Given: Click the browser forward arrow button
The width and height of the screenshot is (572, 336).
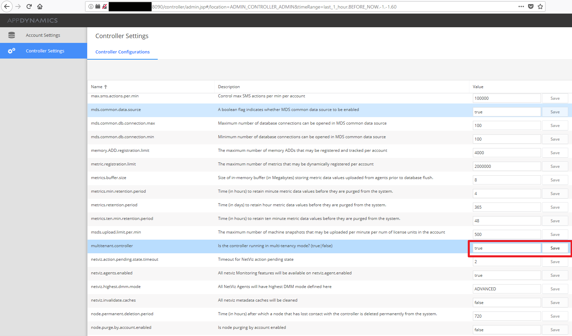Looking at the screenshot, I should [18, 6].
